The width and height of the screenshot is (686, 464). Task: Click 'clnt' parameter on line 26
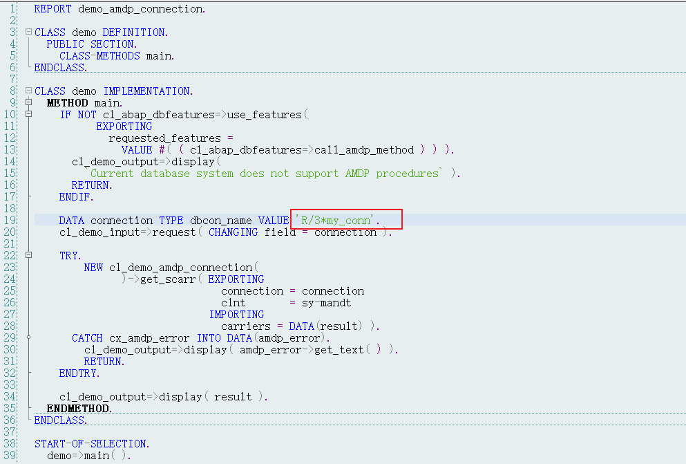pyautogui.click(x=234, y=303)
